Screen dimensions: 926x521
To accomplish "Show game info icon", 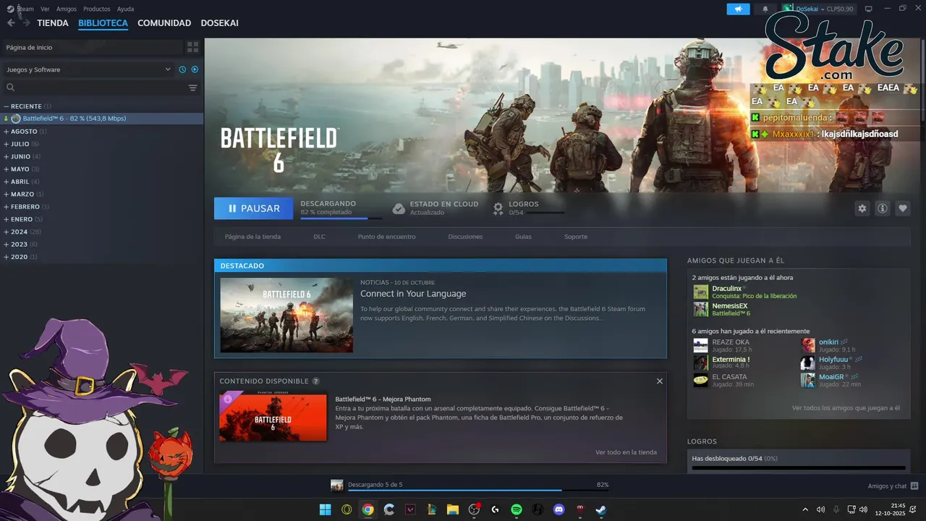I will tap(883, 208).
